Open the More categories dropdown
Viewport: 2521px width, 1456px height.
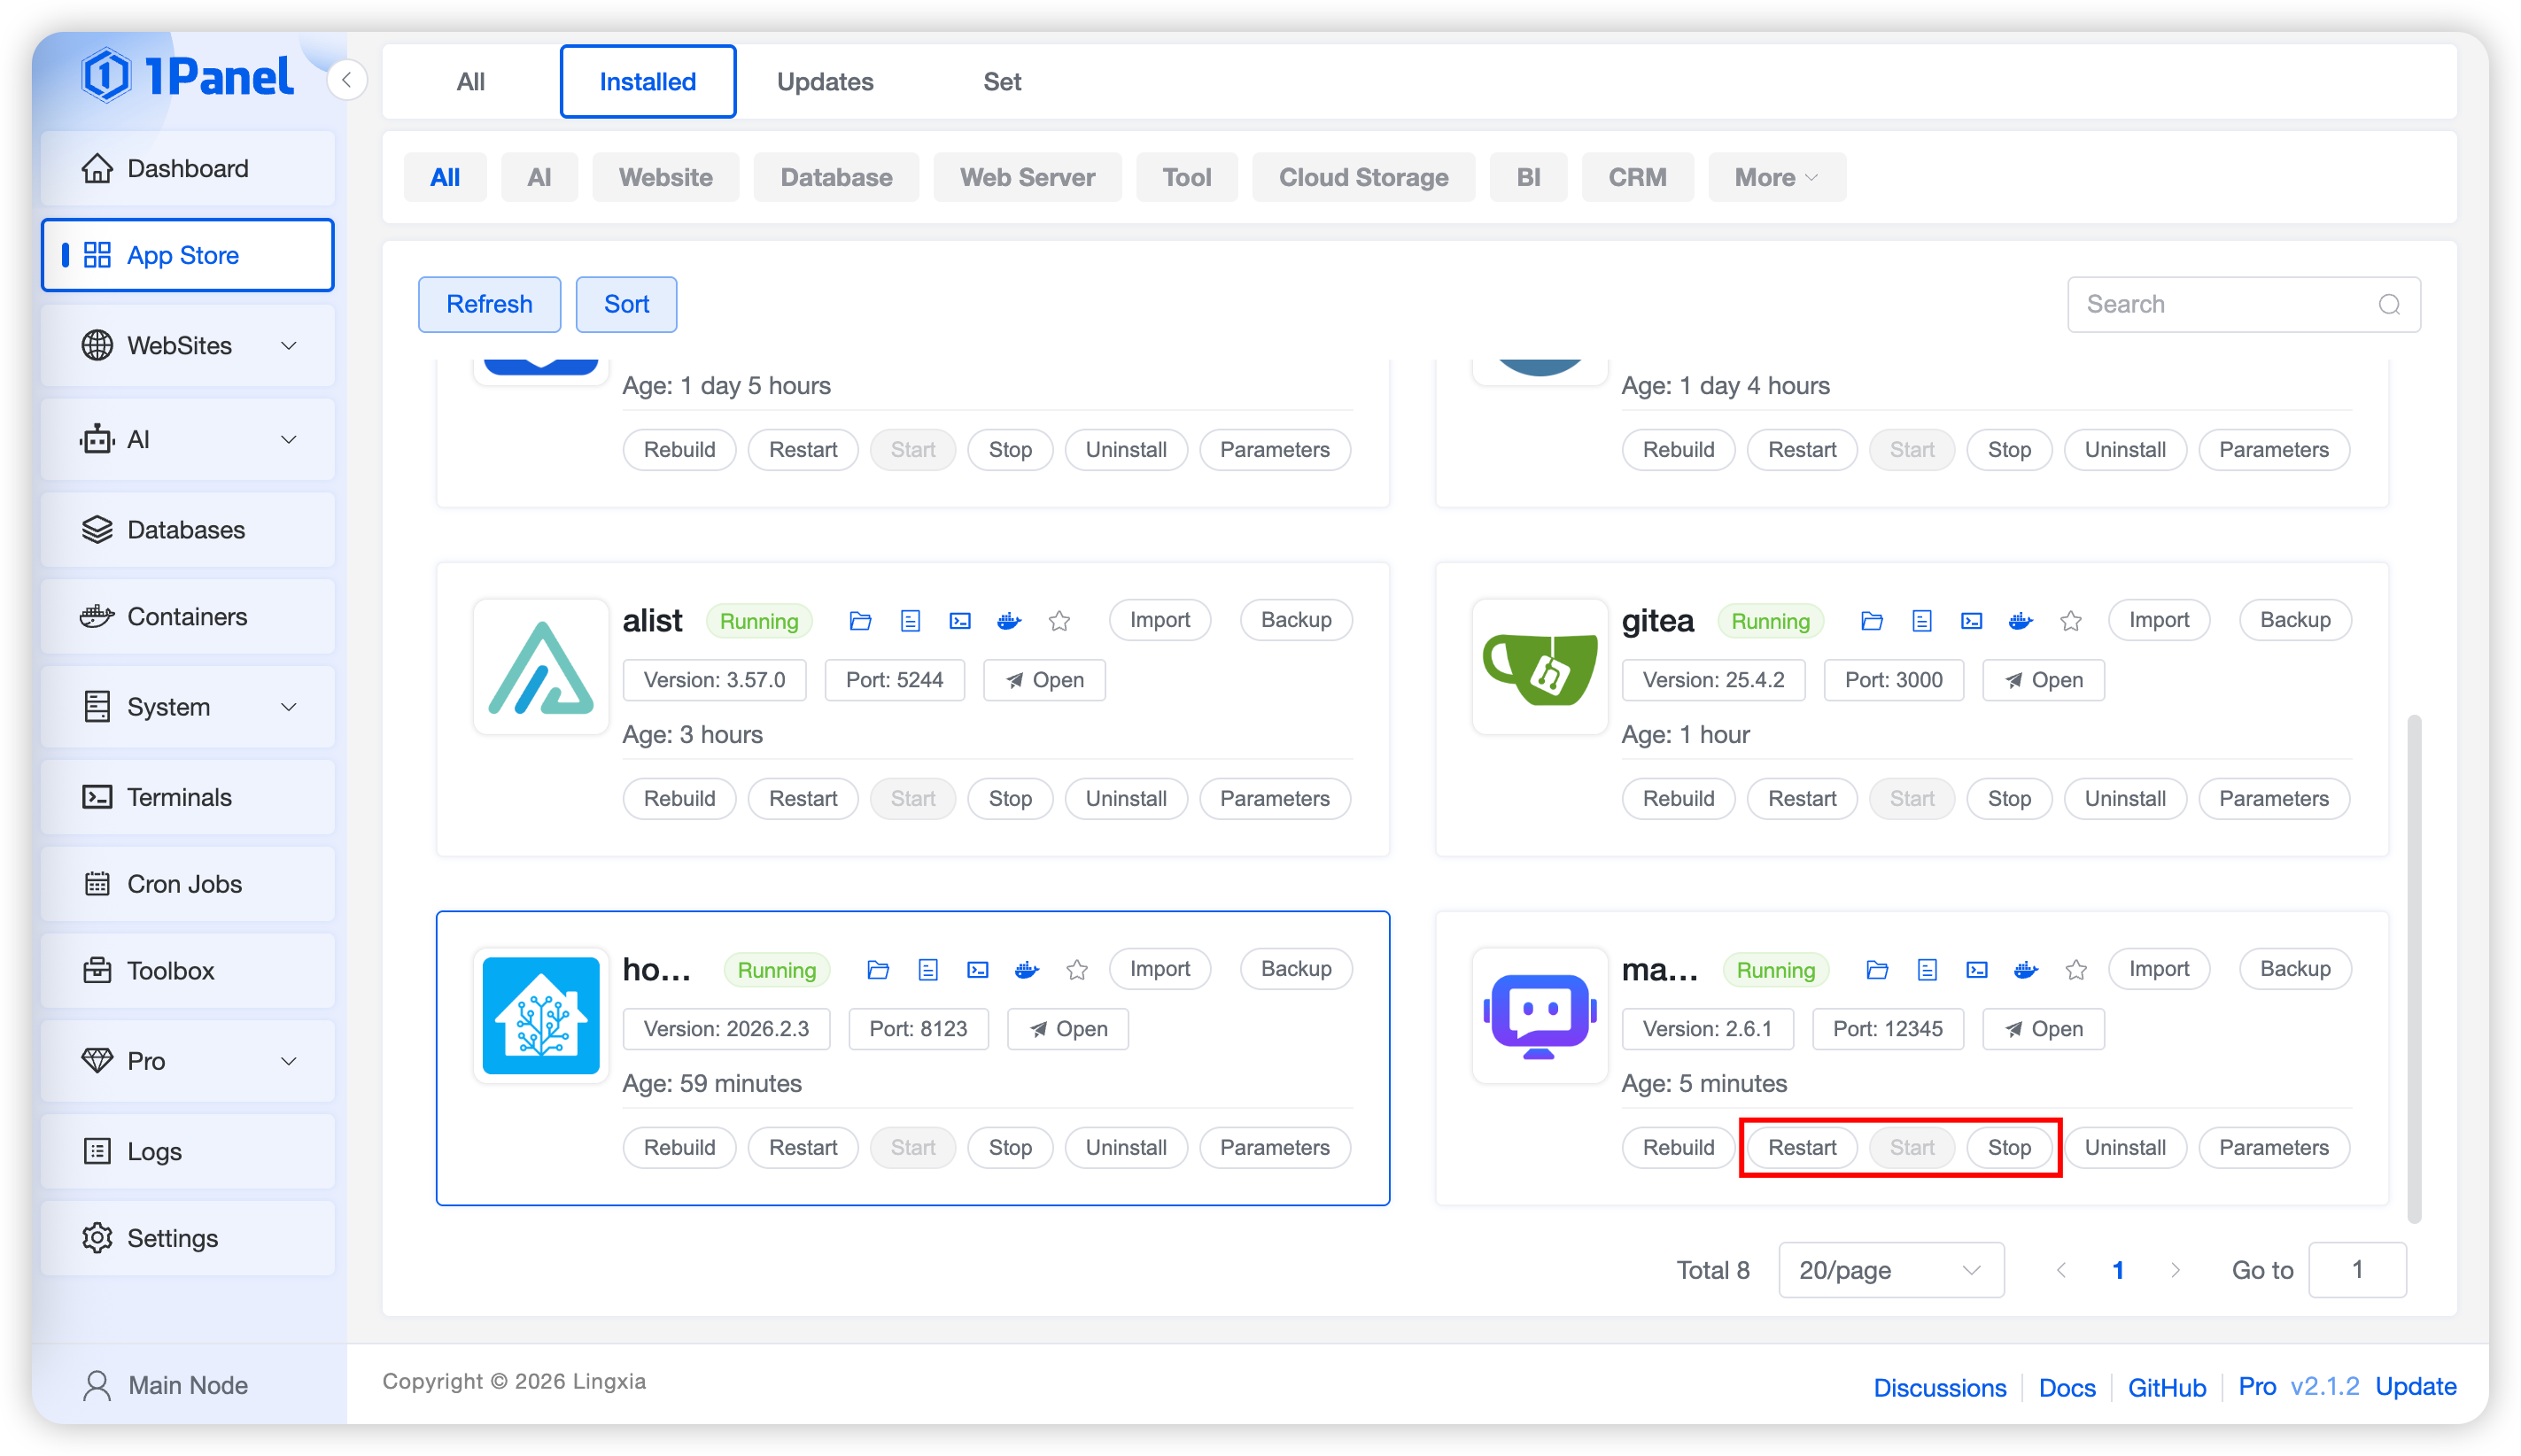[1776, 177]
